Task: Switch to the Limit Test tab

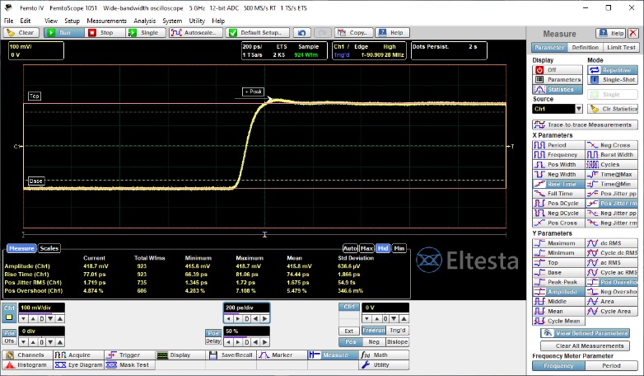Action: [x=620, y=48]
